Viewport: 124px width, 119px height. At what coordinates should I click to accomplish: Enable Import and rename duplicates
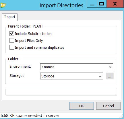coord(12,47)
